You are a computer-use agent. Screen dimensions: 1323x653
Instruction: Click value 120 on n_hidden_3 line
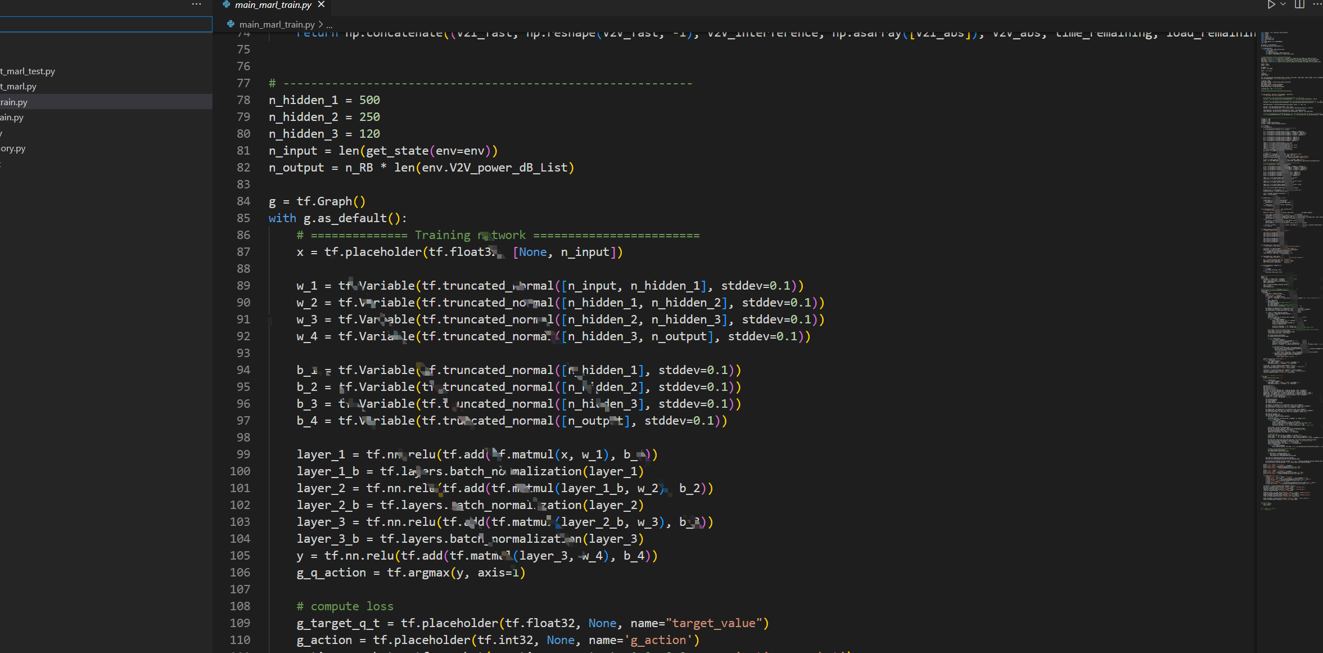(369, 134)
